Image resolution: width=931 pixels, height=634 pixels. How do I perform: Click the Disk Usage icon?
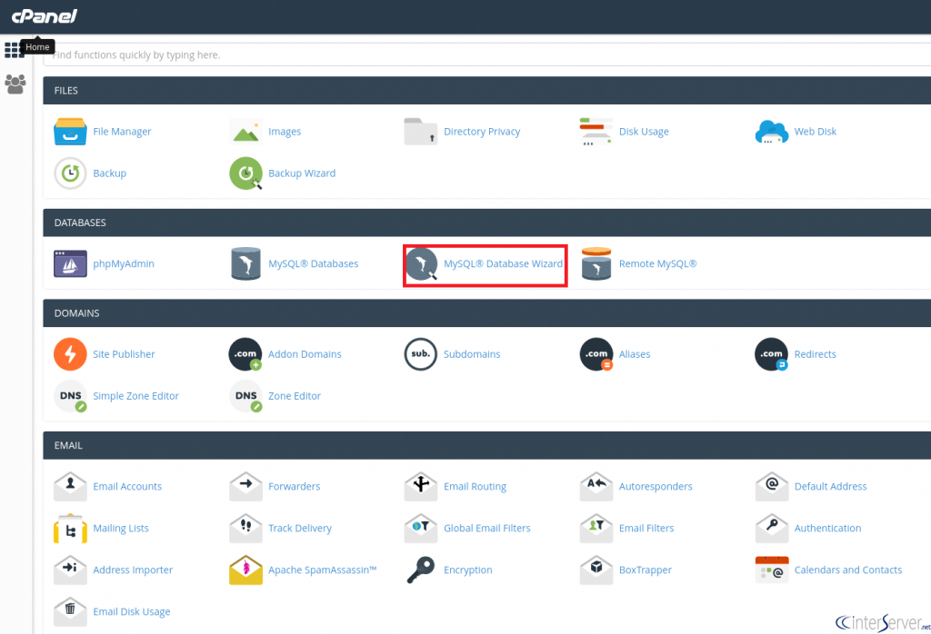point(596,131)
